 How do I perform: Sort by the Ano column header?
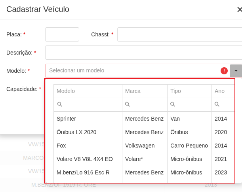[223, 91]
